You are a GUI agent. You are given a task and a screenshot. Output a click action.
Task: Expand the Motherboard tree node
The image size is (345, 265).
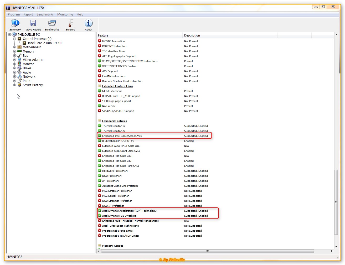coord(15,47)
